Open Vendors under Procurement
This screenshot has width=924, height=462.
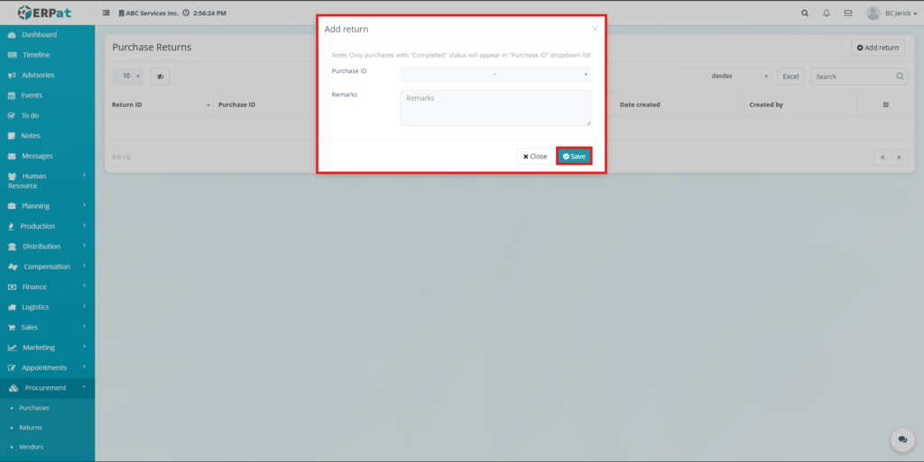coord(32,447)
